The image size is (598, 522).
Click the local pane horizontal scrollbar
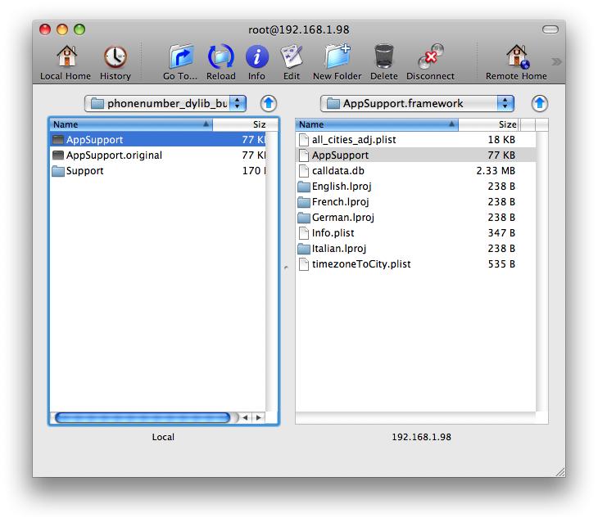click(x=143, y=417)
